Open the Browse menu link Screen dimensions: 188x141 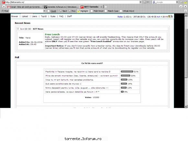(15, 16)
